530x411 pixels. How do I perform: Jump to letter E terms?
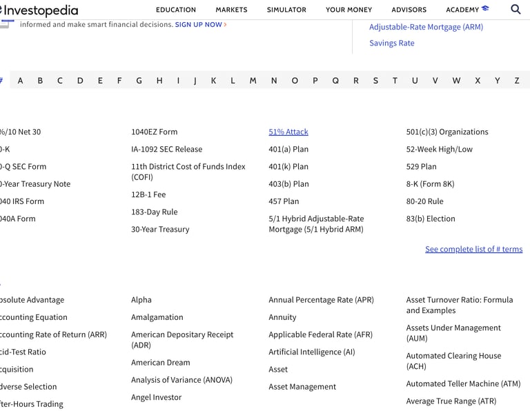tap(100, 81)
